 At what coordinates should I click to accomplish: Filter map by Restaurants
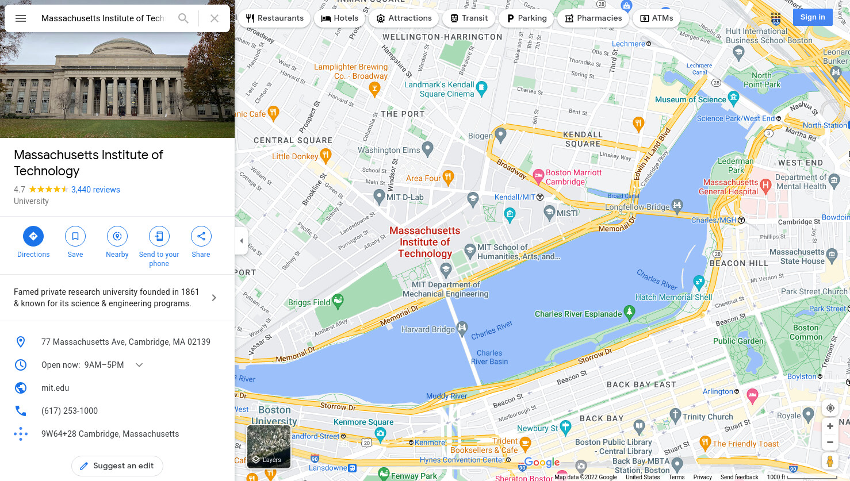pyautogui.click(x=275, y=18)
